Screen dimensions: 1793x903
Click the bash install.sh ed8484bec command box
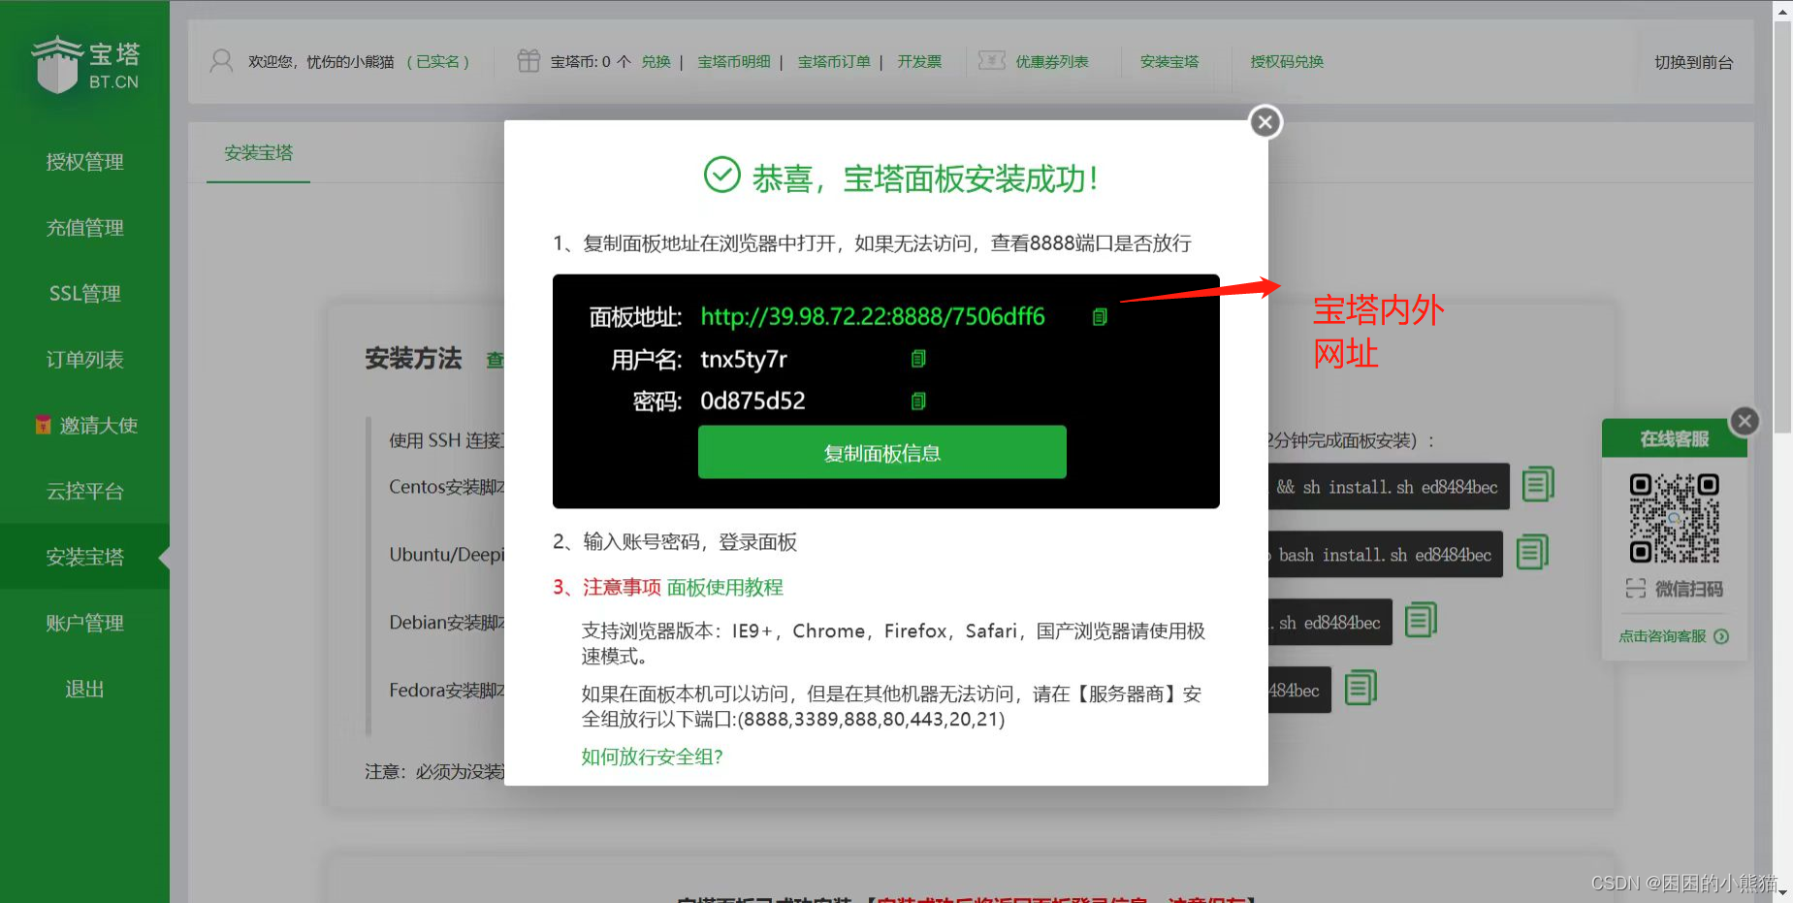coord(1386,554)
